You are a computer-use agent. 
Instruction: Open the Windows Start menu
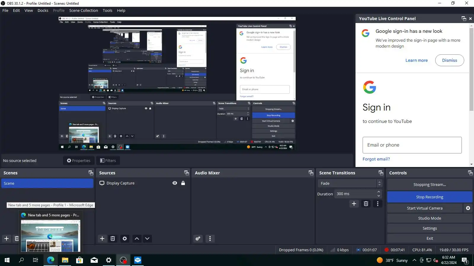(7, 260)
